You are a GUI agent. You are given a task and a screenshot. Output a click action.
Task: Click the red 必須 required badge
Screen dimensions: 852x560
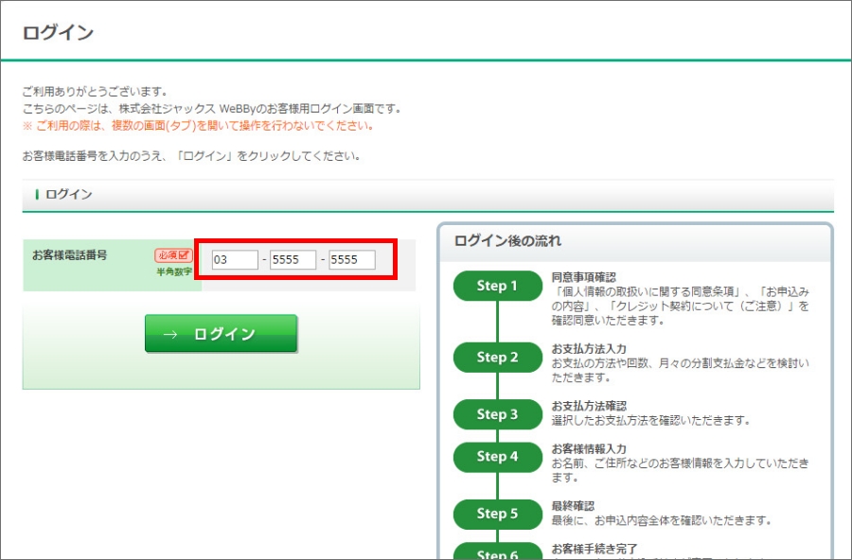pos(173,255)
